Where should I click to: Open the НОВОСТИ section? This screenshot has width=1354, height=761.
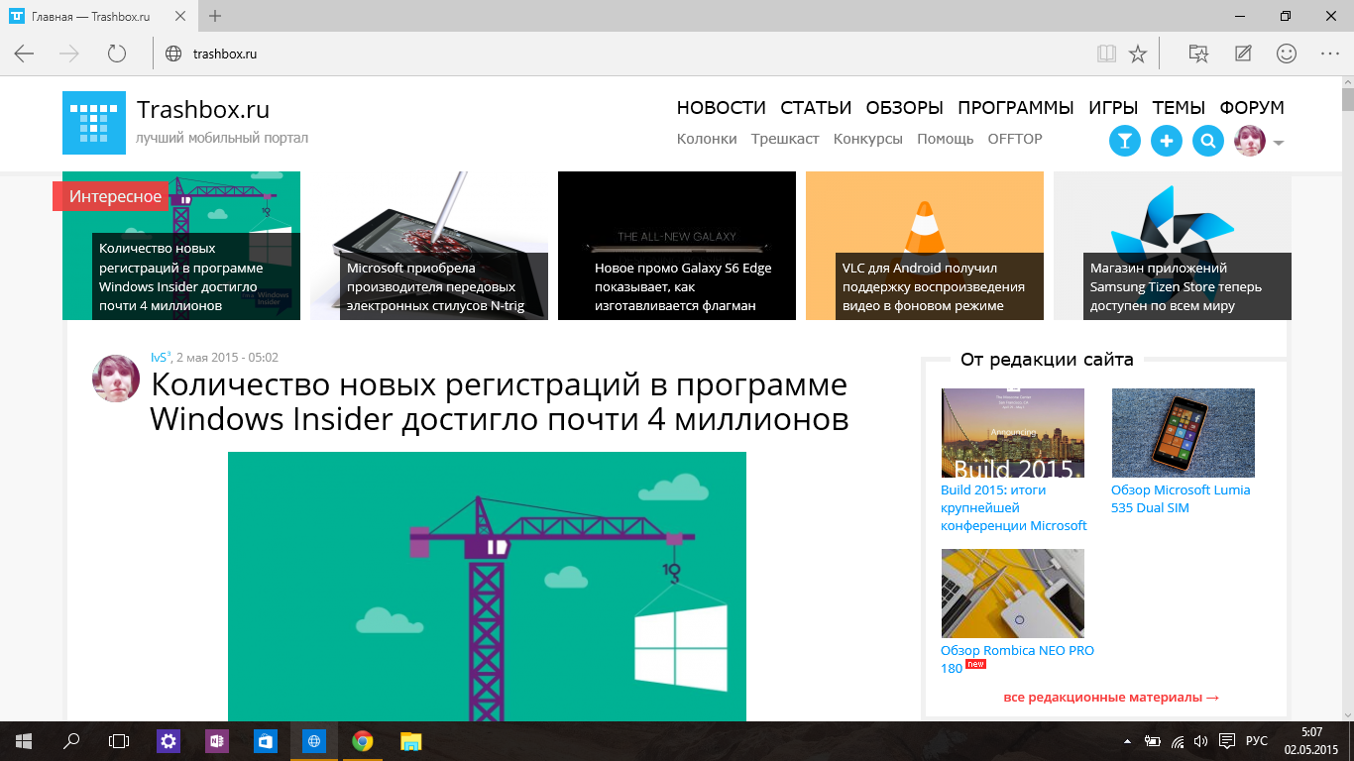tap(722, 108)
